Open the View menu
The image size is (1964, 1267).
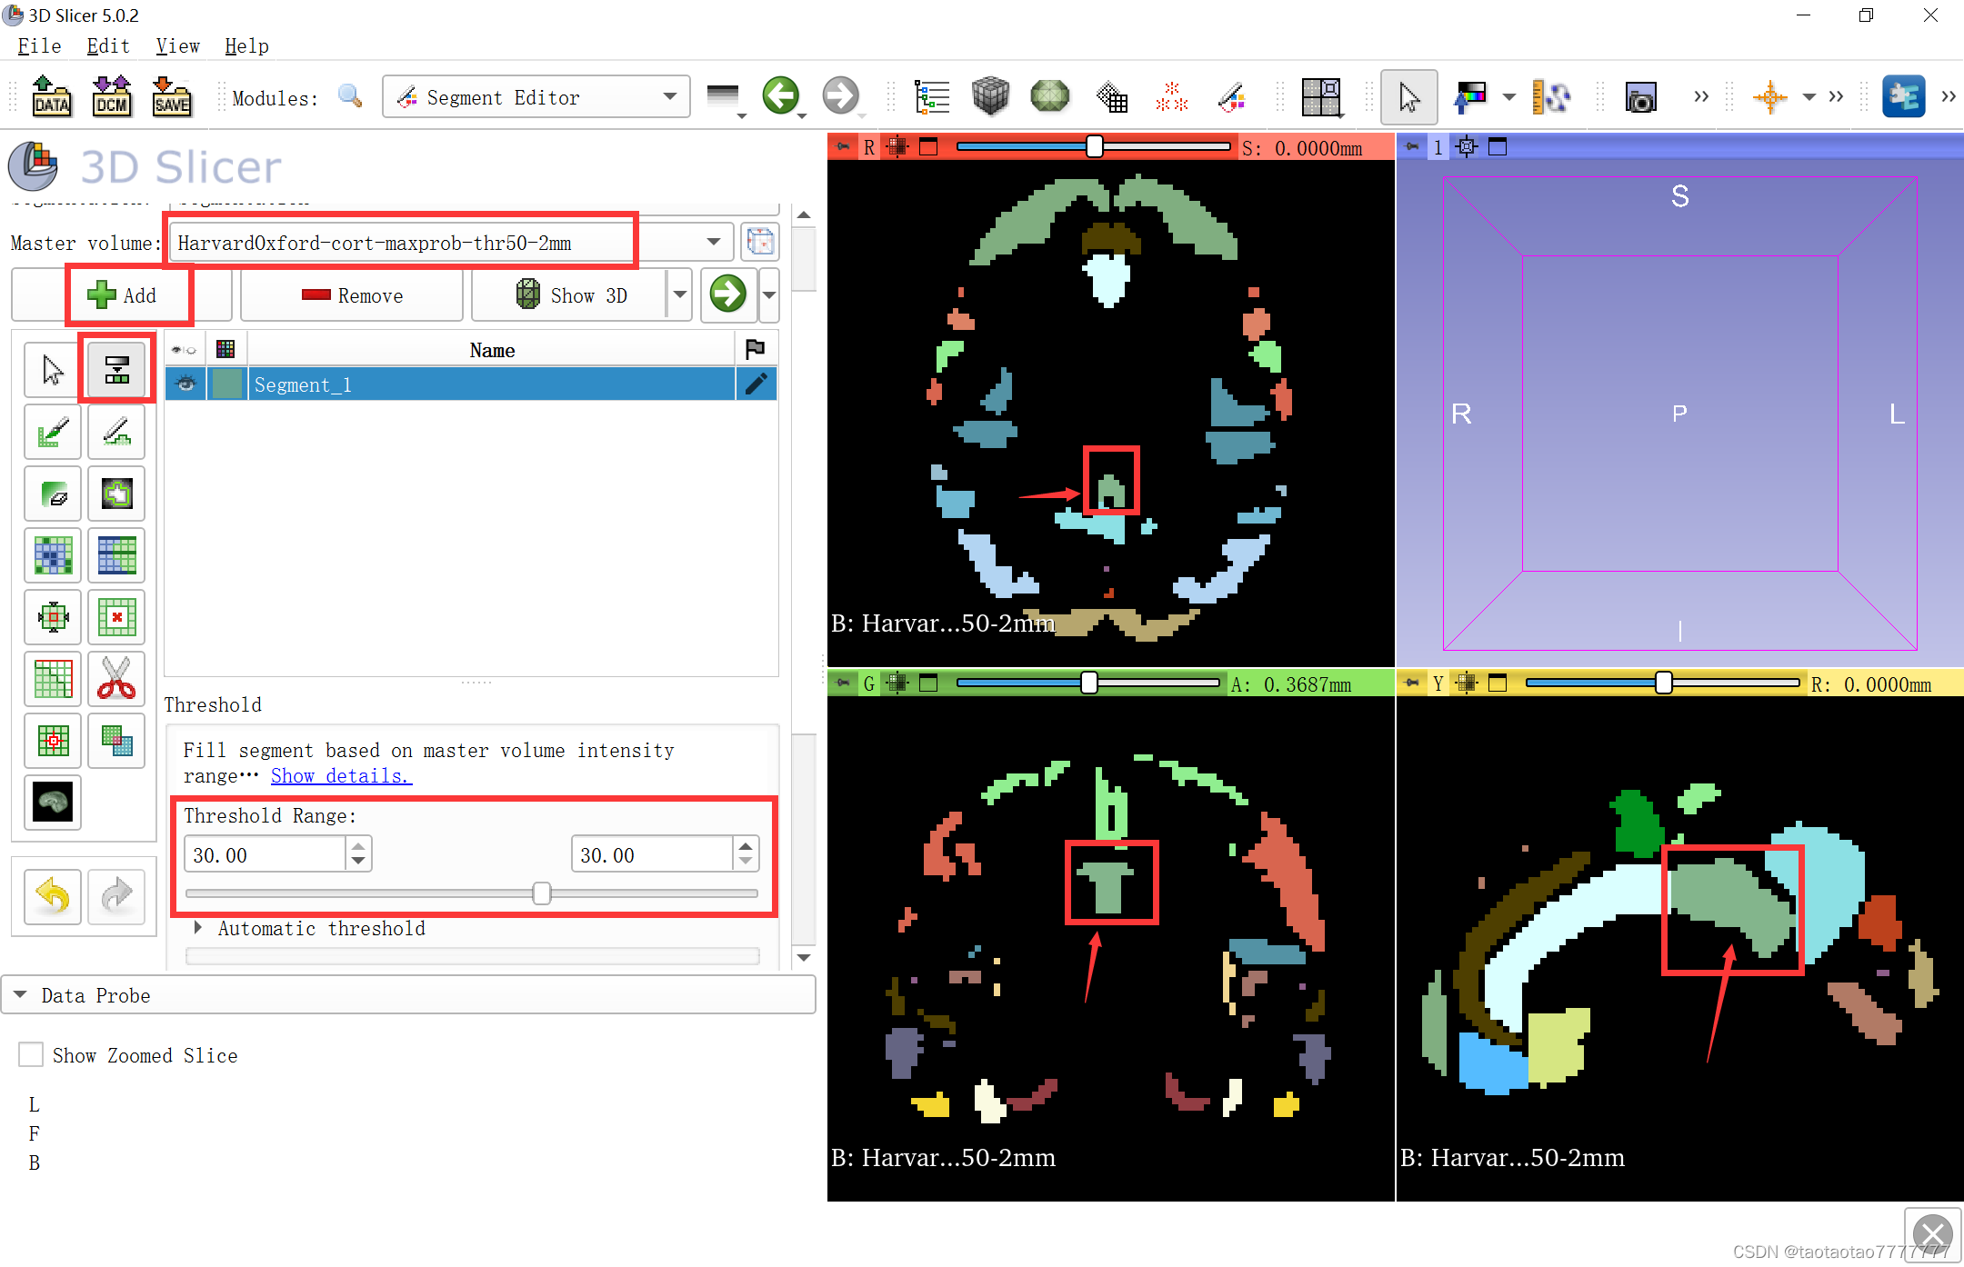pyautogui.click(x=176, y=45)
